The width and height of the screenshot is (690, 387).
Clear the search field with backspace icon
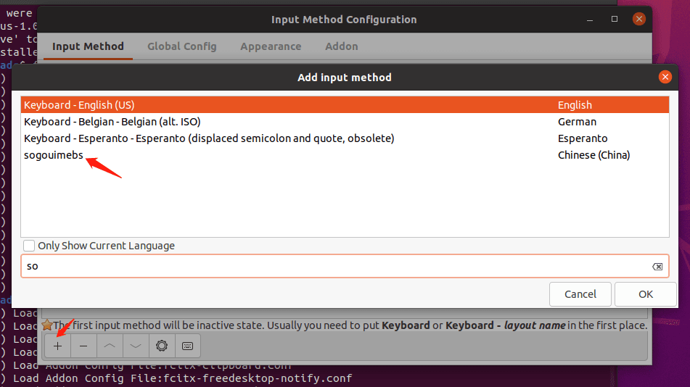(657, 267)
